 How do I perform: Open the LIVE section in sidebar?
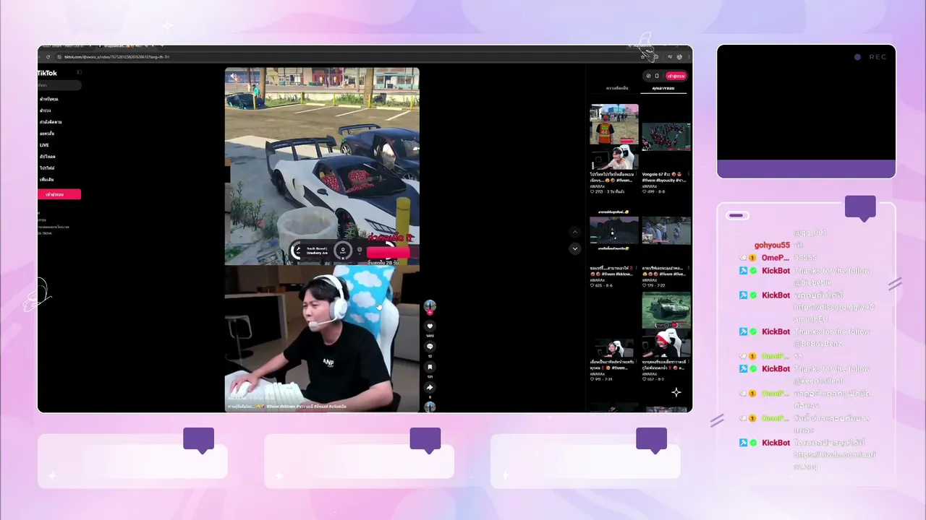[x=45, y=145]
